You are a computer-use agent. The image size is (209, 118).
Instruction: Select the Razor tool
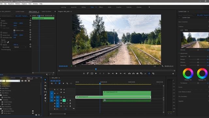[x=45, y=89]
